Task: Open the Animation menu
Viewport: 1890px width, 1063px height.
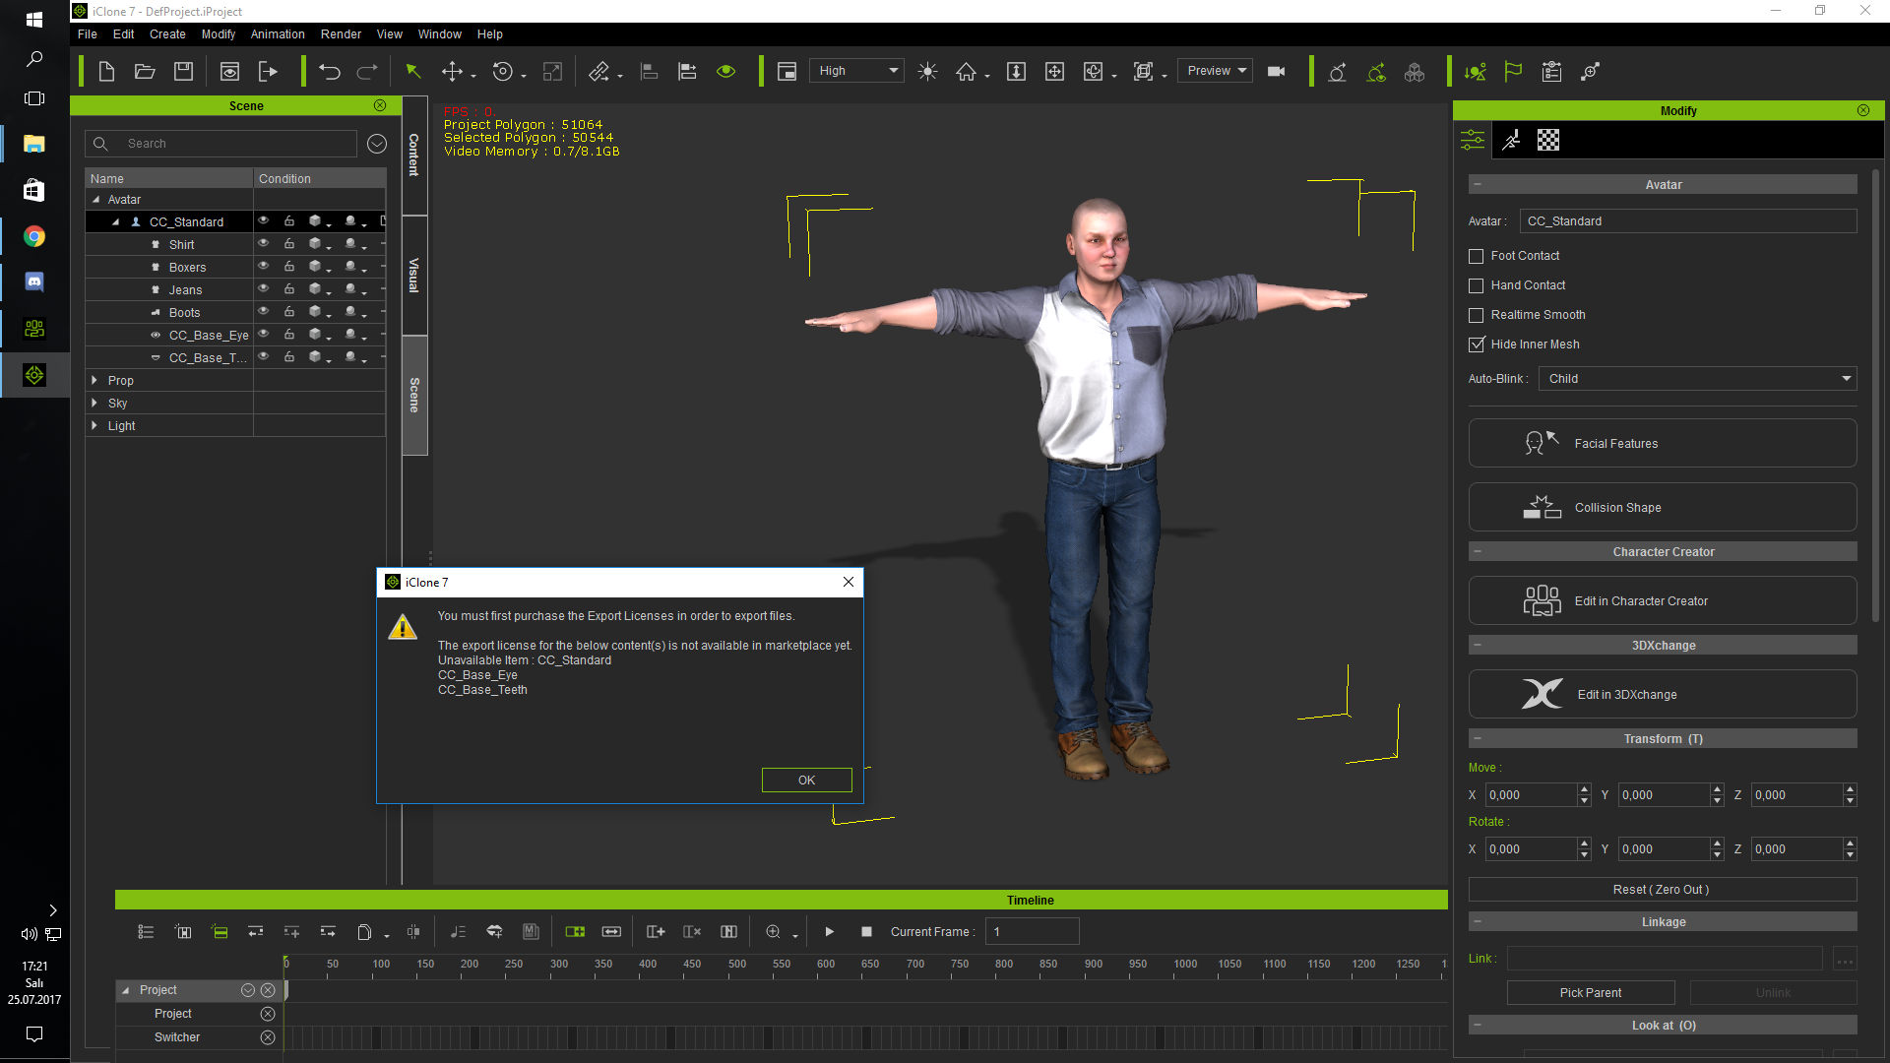Action: [x=278, y=33]
